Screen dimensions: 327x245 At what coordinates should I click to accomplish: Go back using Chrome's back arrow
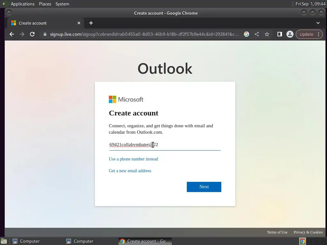point(12,34)
